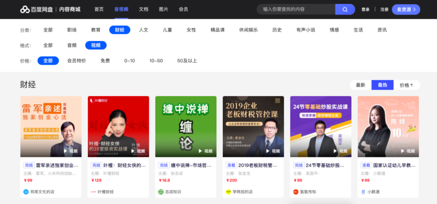Click the 注册 link
The height and width of the screenshot is (204, 437).
(x=385, y=9)
